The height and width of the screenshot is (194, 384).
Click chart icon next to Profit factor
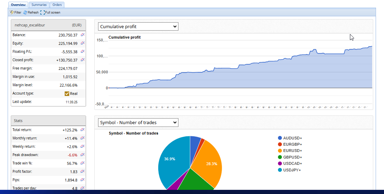(82, 171)
